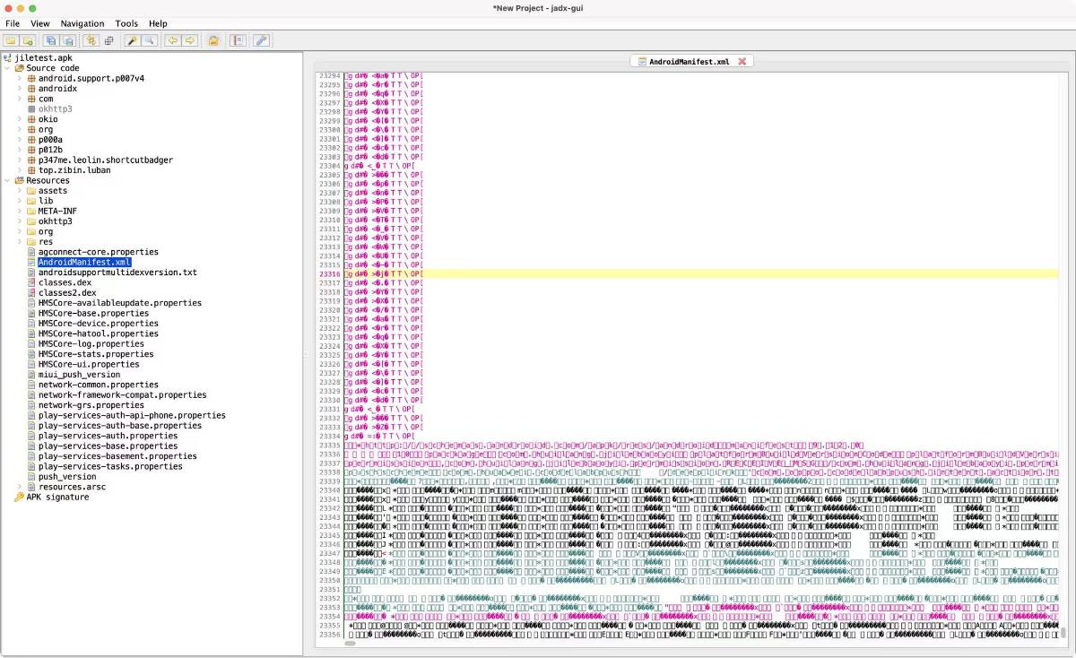This screenshot has width=1076, height=658.
Task: Select the AndroidManifest.xml editor tab
Action: pyautogui.click(x=690, y=61)
